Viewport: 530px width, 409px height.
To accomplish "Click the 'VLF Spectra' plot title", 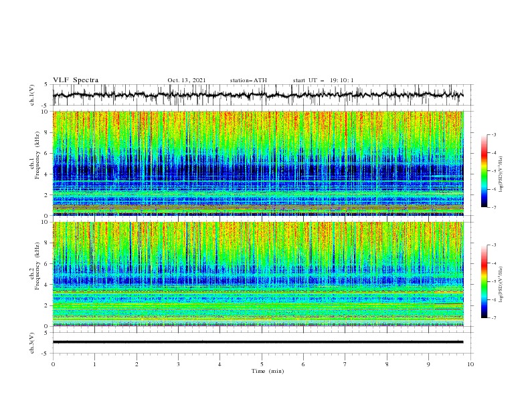I will (x=76, y=80).
